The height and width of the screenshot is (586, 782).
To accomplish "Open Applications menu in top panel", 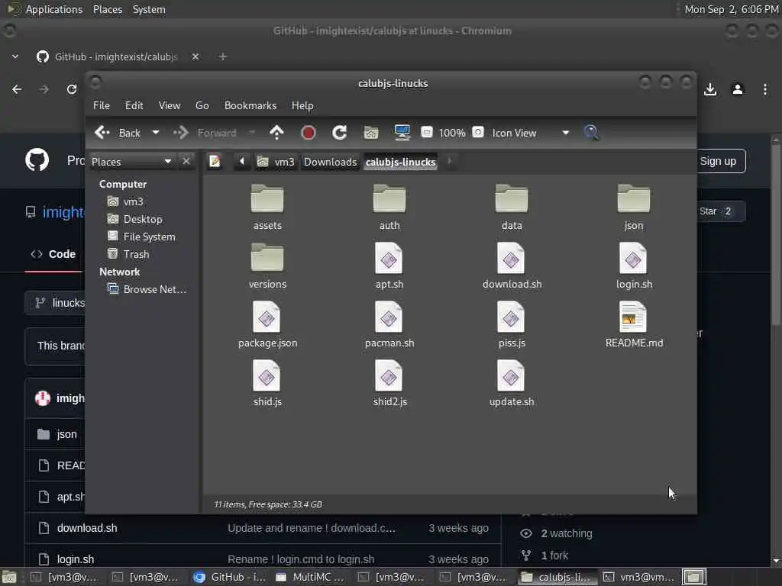I will tap(54, 9).
